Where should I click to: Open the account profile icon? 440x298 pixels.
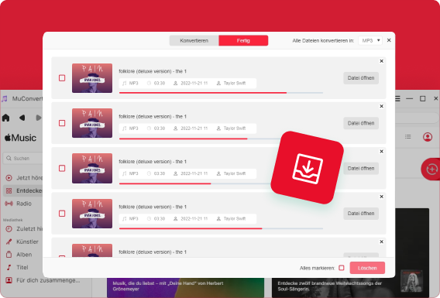[x=428, y=137]
